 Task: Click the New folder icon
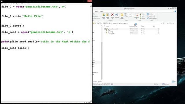tap(122, 15)
